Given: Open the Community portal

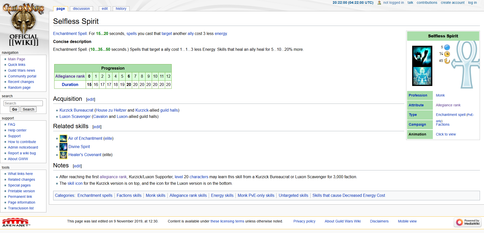Looking at the screenshot, I should point(22,76).
